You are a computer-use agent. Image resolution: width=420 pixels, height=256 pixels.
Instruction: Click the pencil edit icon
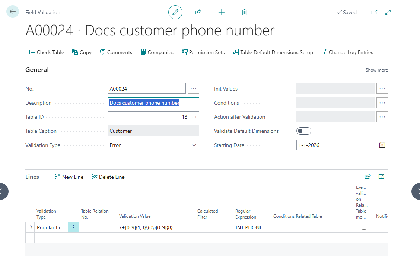coord(175,12)
